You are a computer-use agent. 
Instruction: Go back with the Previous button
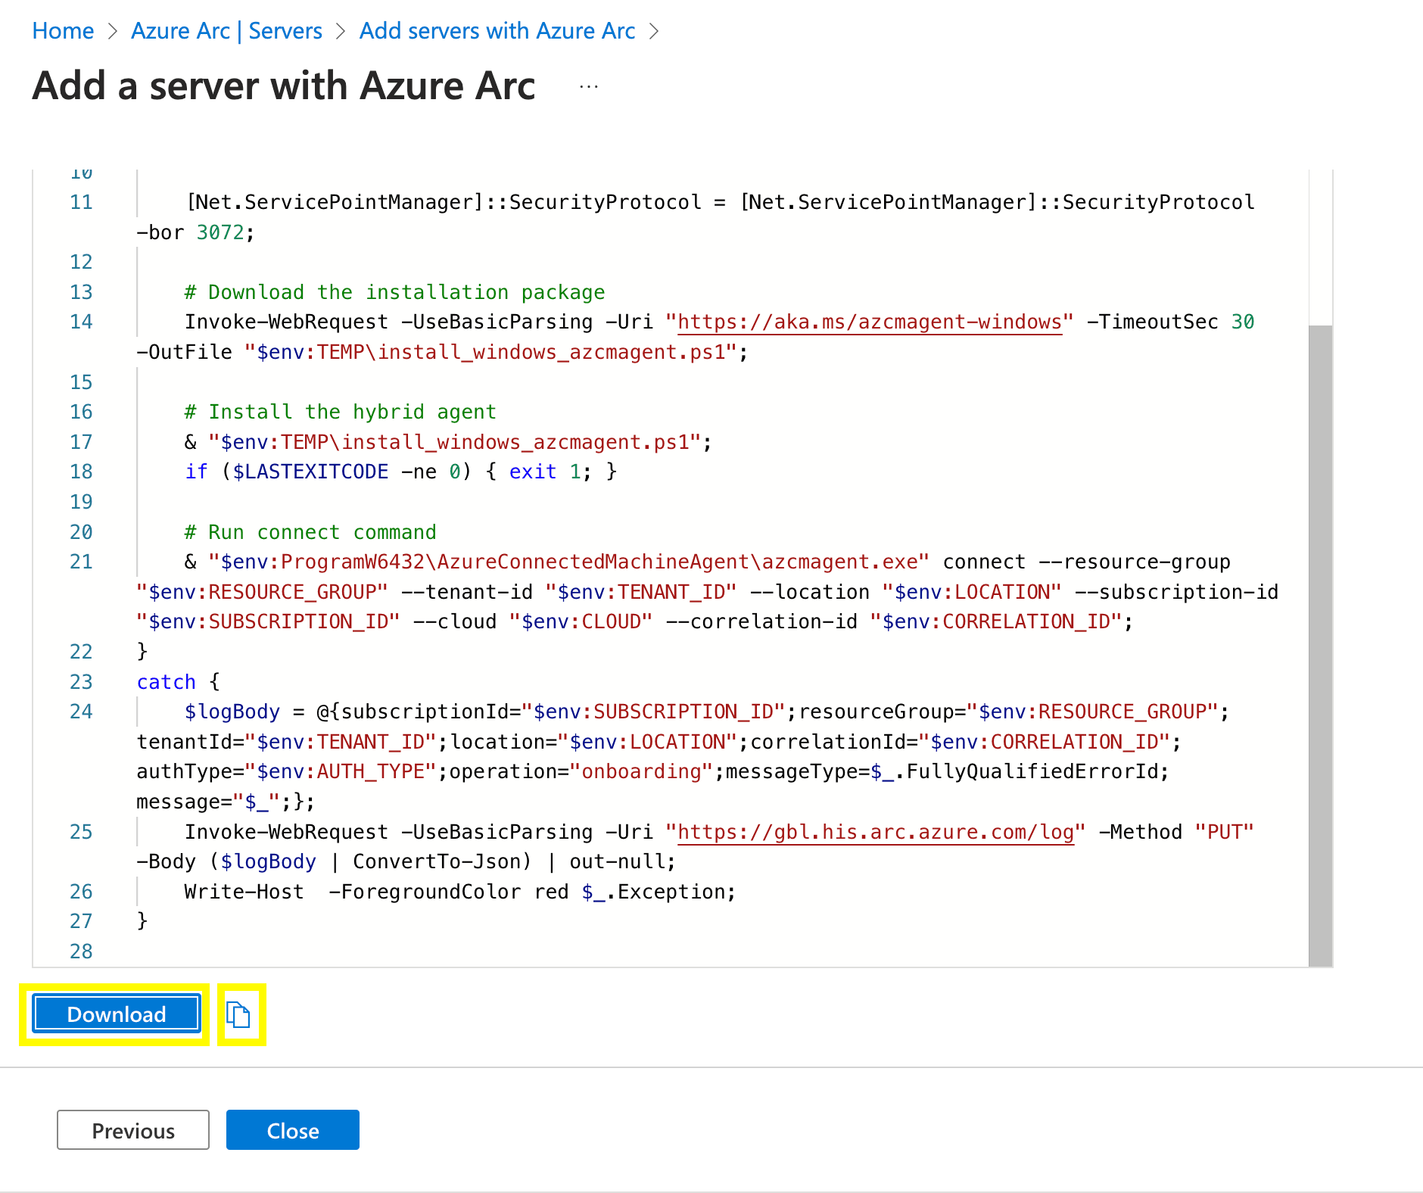point(133,1130)
